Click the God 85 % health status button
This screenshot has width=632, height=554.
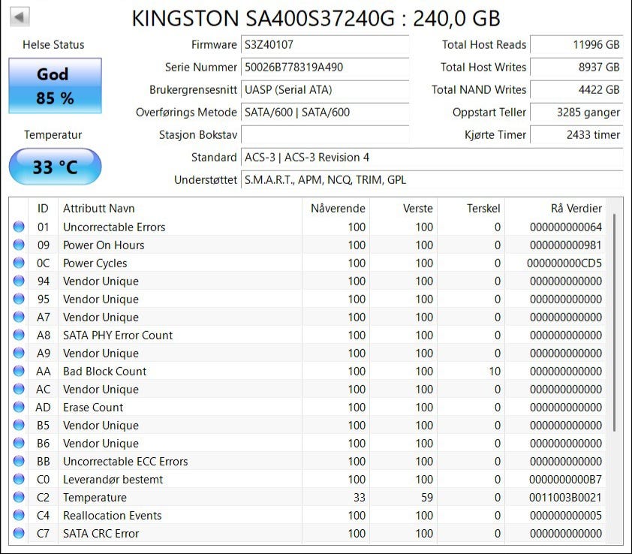[56, 86]
